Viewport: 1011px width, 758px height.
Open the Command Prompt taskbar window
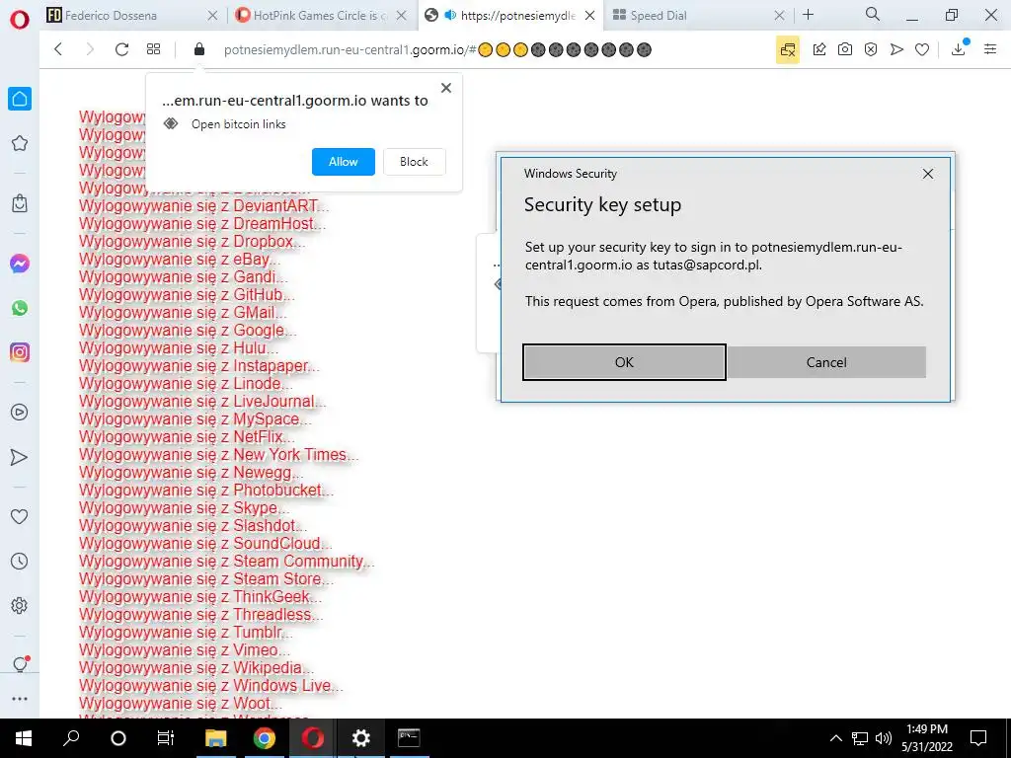[x=409, y=738]
